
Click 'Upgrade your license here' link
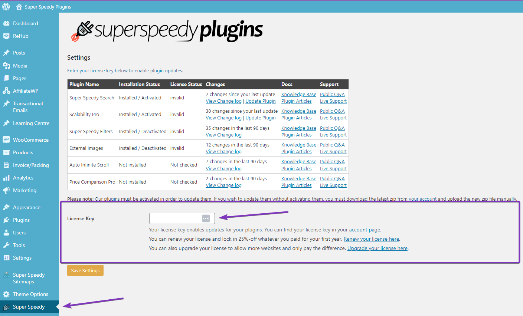click(377, 248)
